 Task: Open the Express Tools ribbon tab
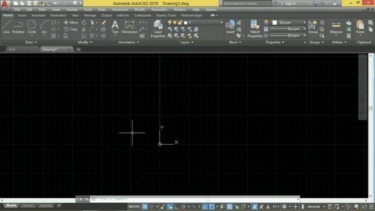166,15
